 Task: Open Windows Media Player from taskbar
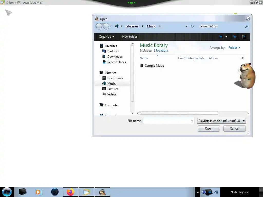[38, 192]
